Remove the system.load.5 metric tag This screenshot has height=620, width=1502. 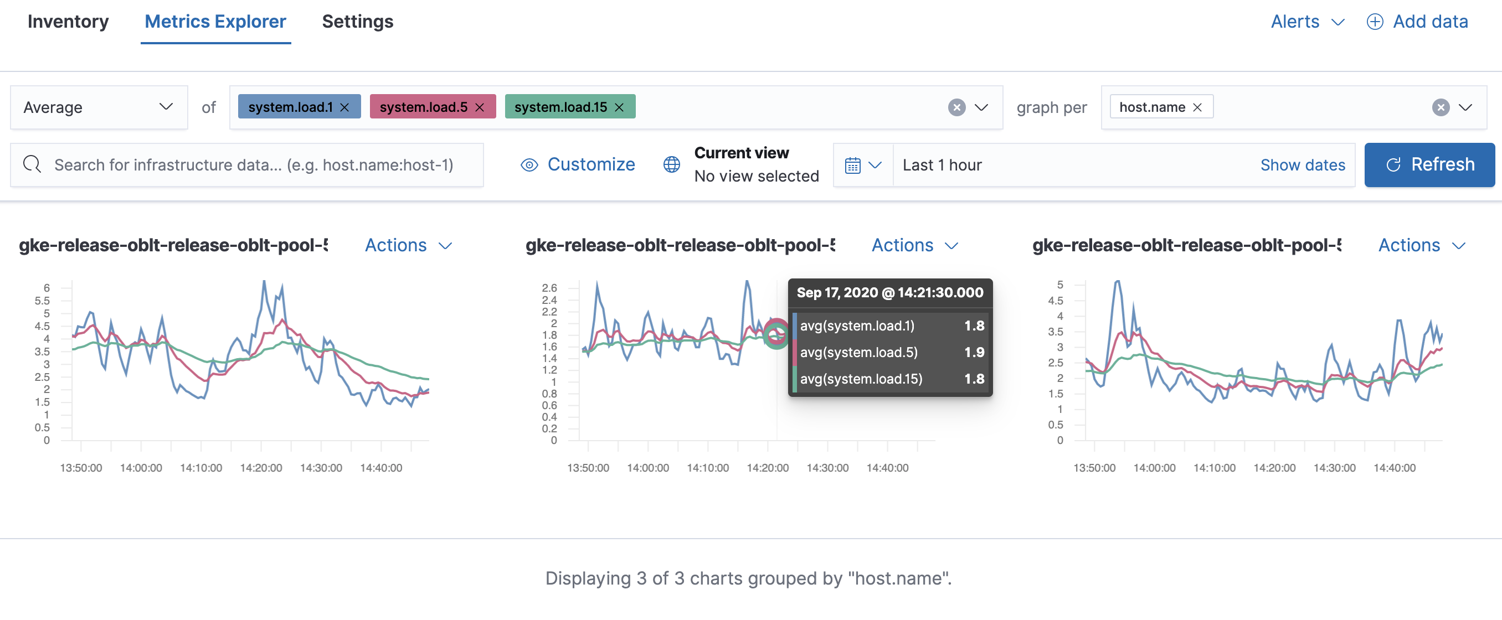[x=479, y=107]
